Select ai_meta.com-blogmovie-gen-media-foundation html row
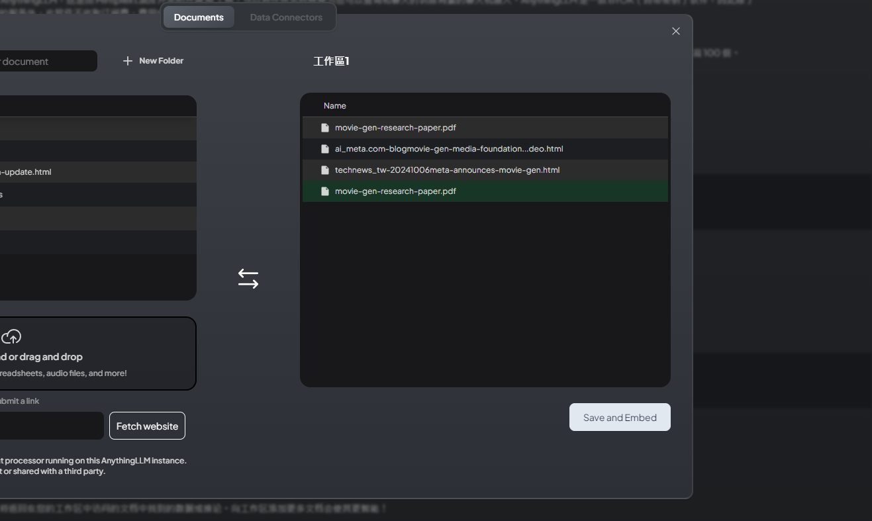Image resolution: width=872 pixels, height=521 pixels. click(485, 149)
